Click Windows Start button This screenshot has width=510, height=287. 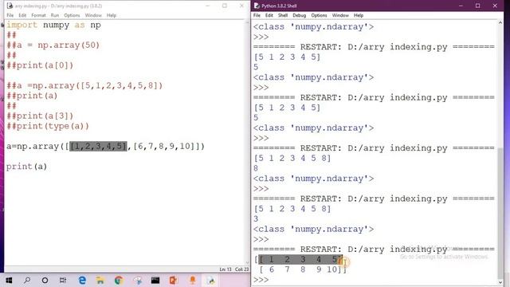pos(9,280)
